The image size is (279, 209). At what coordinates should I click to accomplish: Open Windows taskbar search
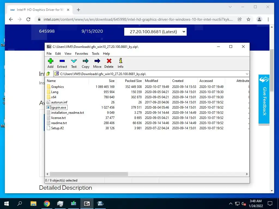point(20,204)
